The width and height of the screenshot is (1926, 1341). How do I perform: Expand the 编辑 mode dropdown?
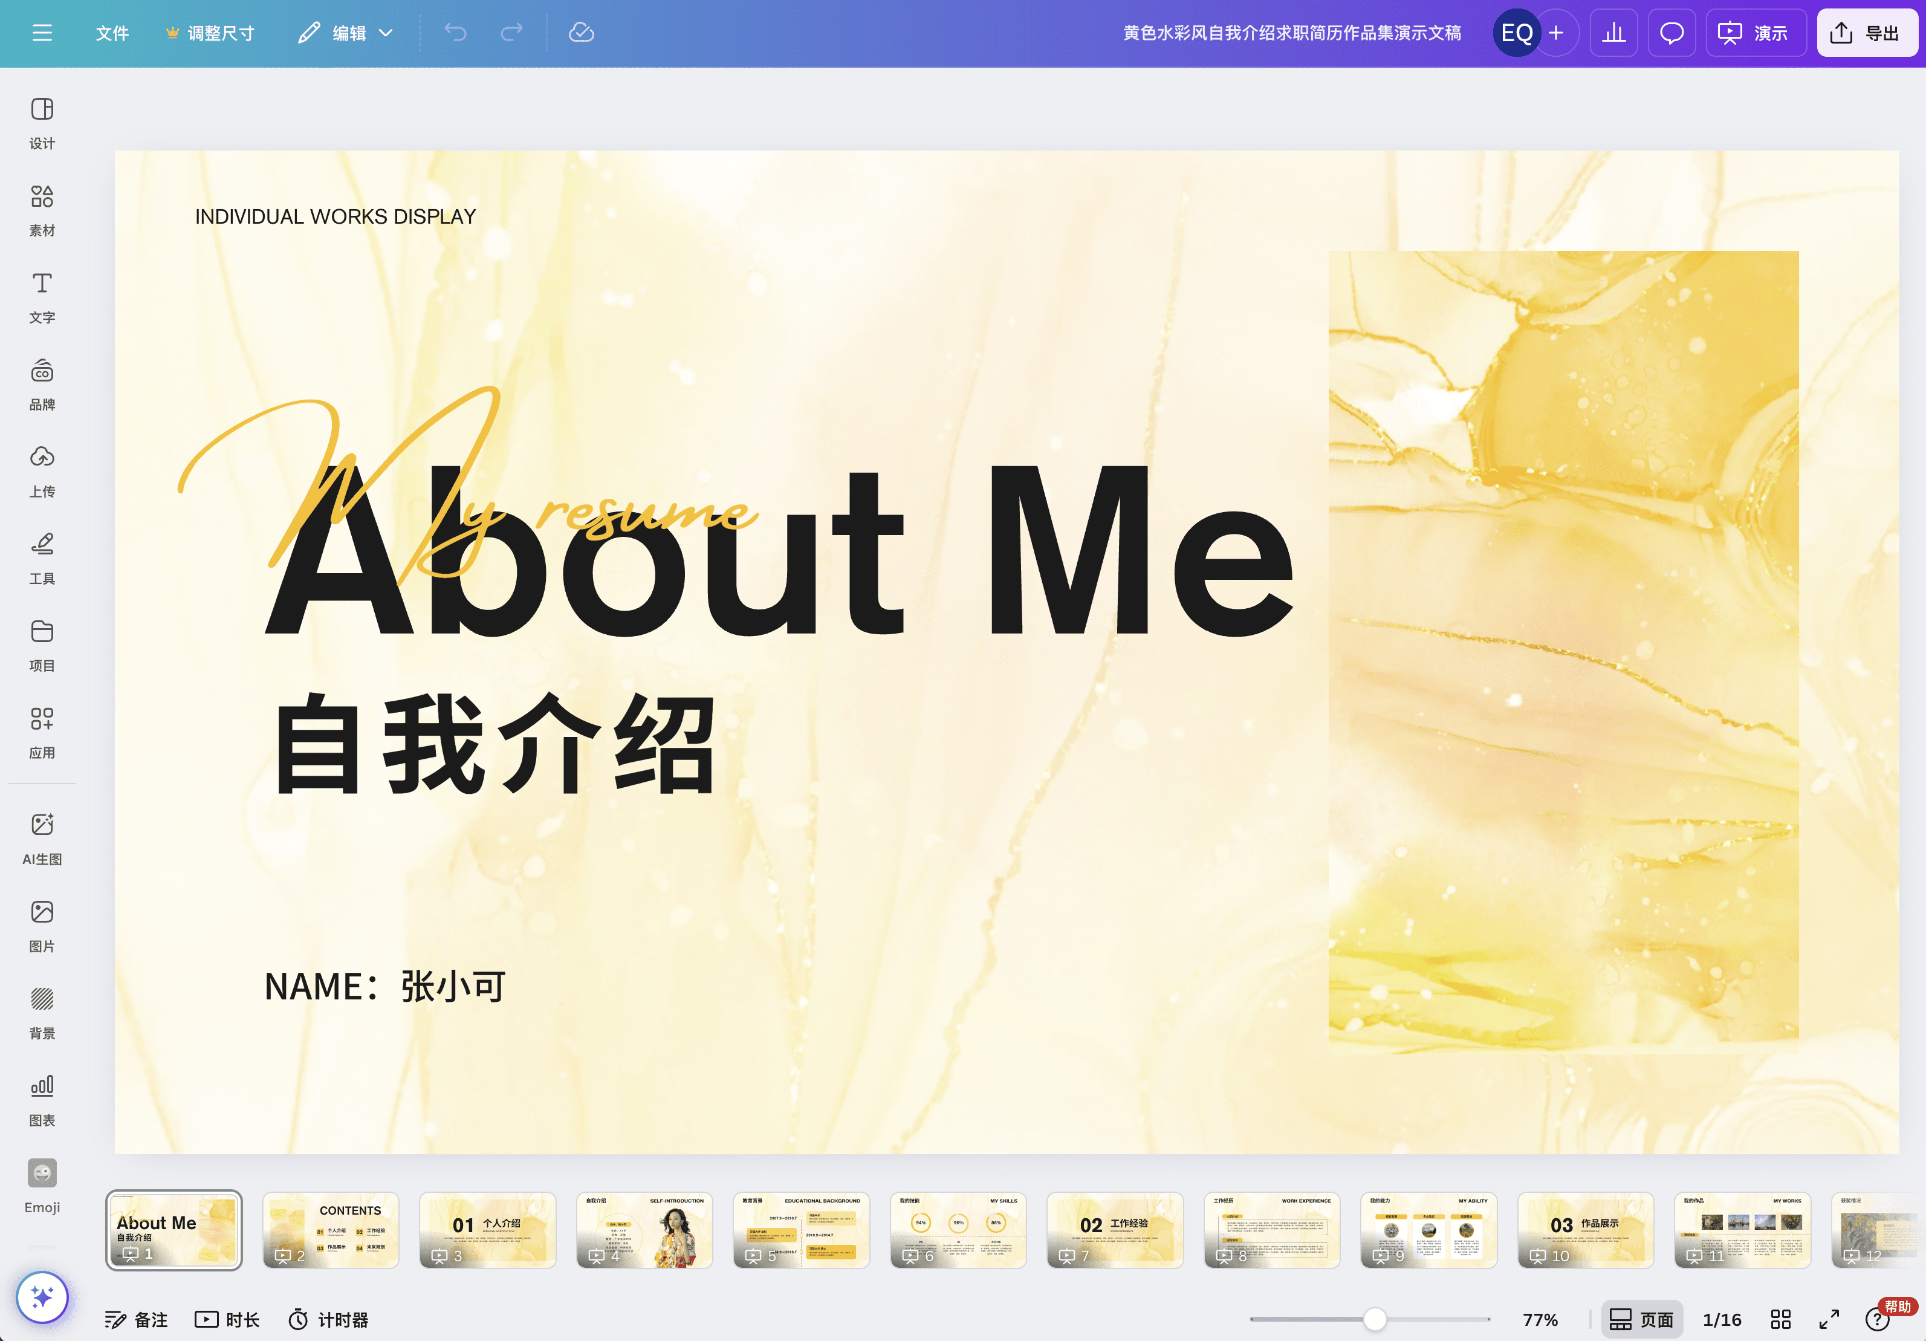(x=346, y=33)
